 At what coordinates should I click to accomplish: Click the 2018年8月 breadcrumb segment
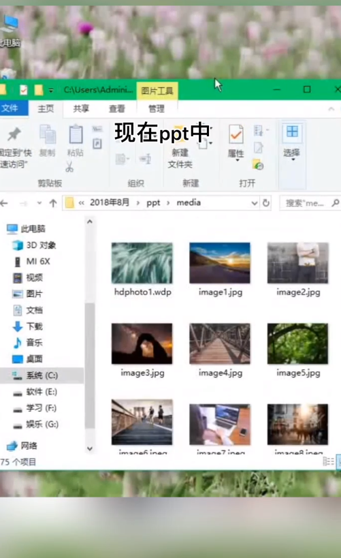(x=110, y=202)
